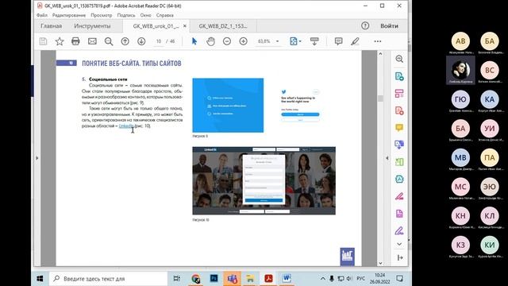
Task: Open Task View in taskbar
Action: click(177, 279)
